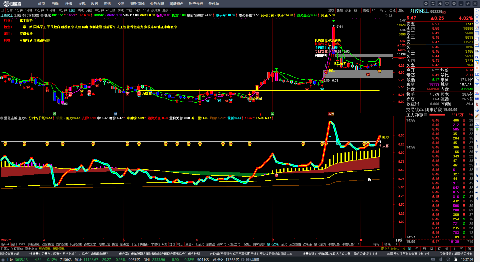Screen dimensions: 480x262
Task: Open the message chat icon in title bar
Action: pyautogui.click(x=426, y=3)
